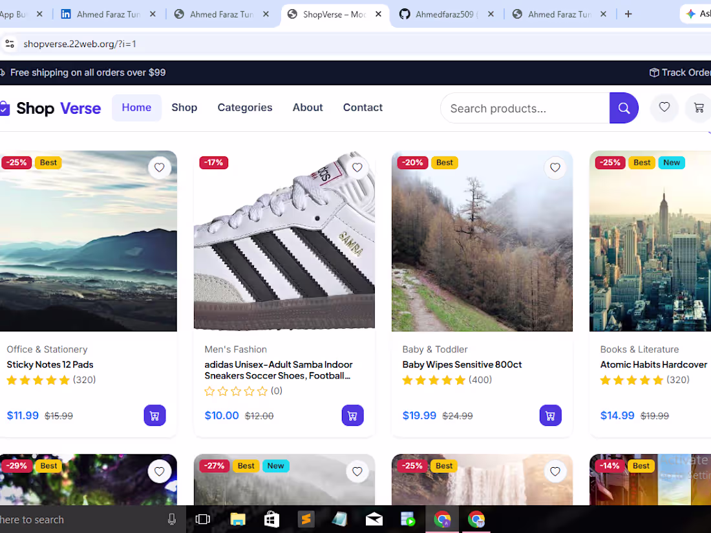
Task: Open the Categories nav link
Action: [x=245, y=107]
